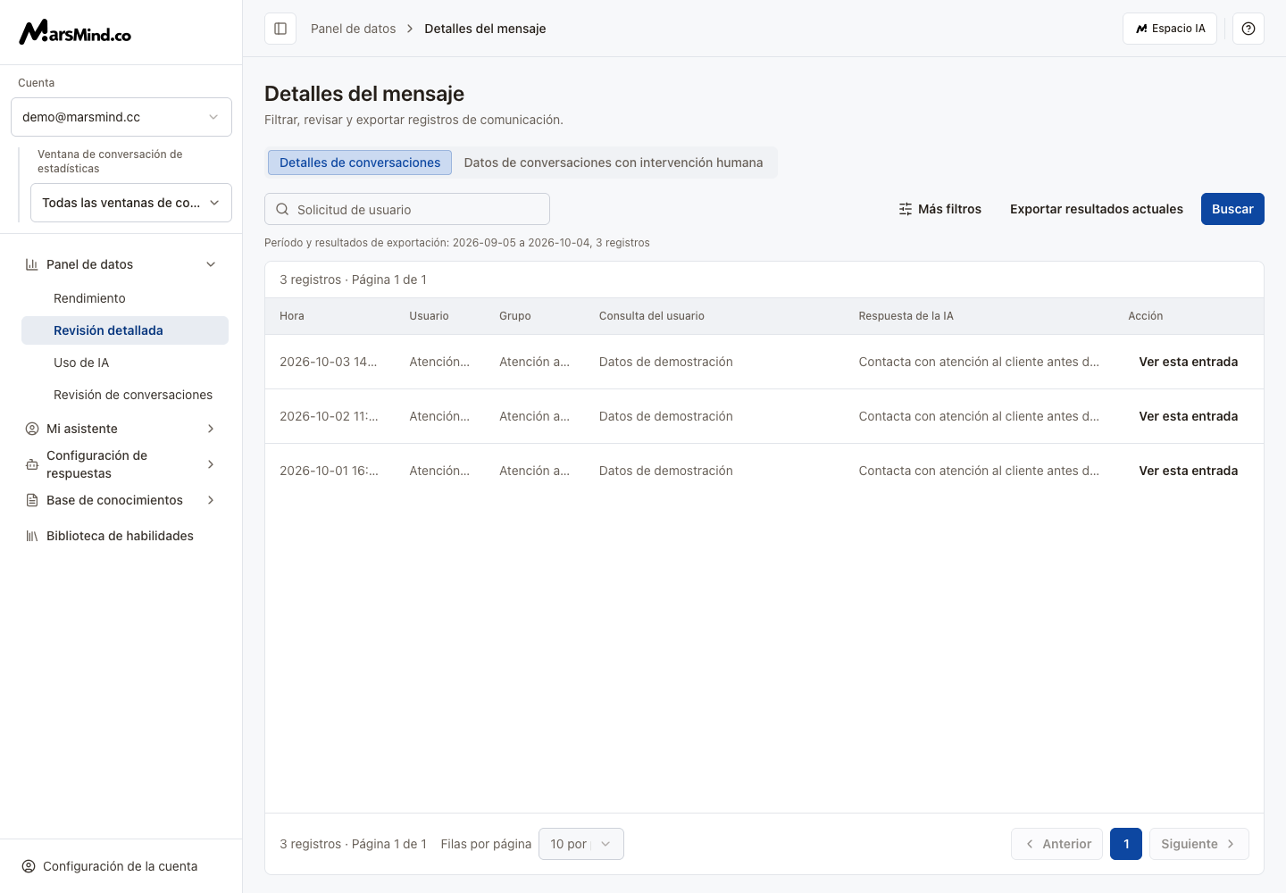Open the help question-mark icon

[x=1248, y=29]
